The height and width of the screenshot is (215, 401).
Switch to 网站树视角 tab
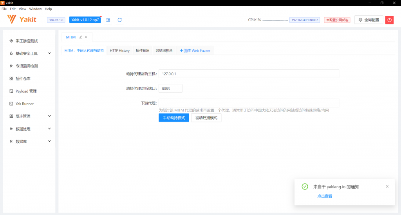click(x=164, y=51)
